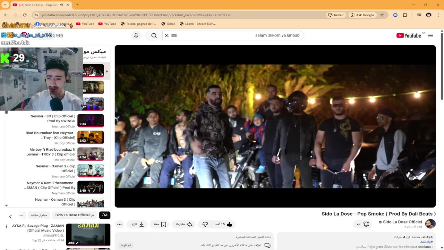The height and width of the screenshot is (250, 444).
Task: Click the 'فتح اللوحة' open panel button
Action: click(126, 245)
